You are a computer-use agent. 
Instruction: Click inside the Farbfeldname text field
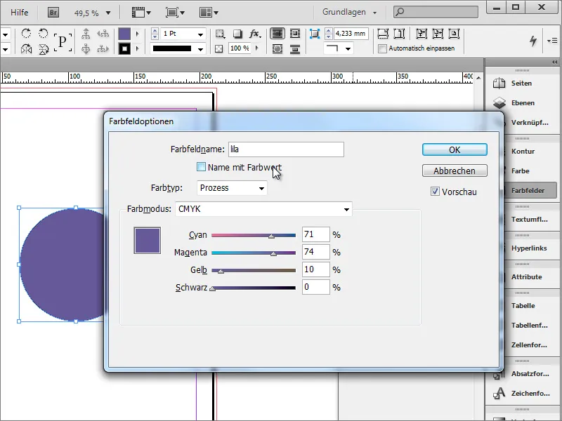tap(285, 149)
